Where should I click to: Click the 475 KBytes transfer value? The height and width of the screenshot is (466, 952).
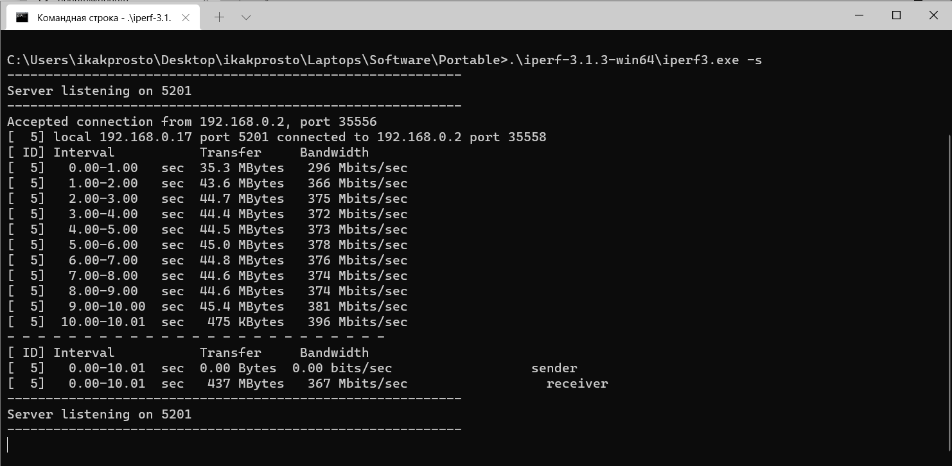point(246,322)
